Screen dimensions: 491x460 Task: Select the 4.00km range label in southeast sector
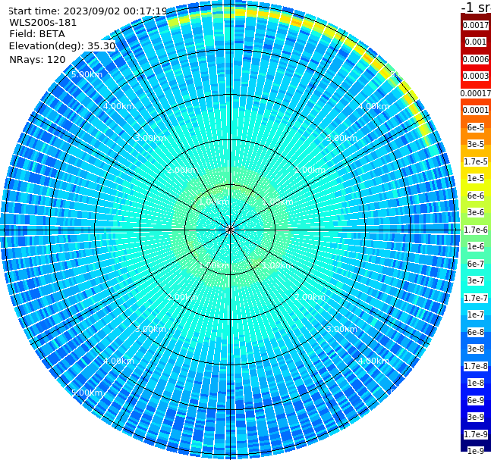[373, 361]
